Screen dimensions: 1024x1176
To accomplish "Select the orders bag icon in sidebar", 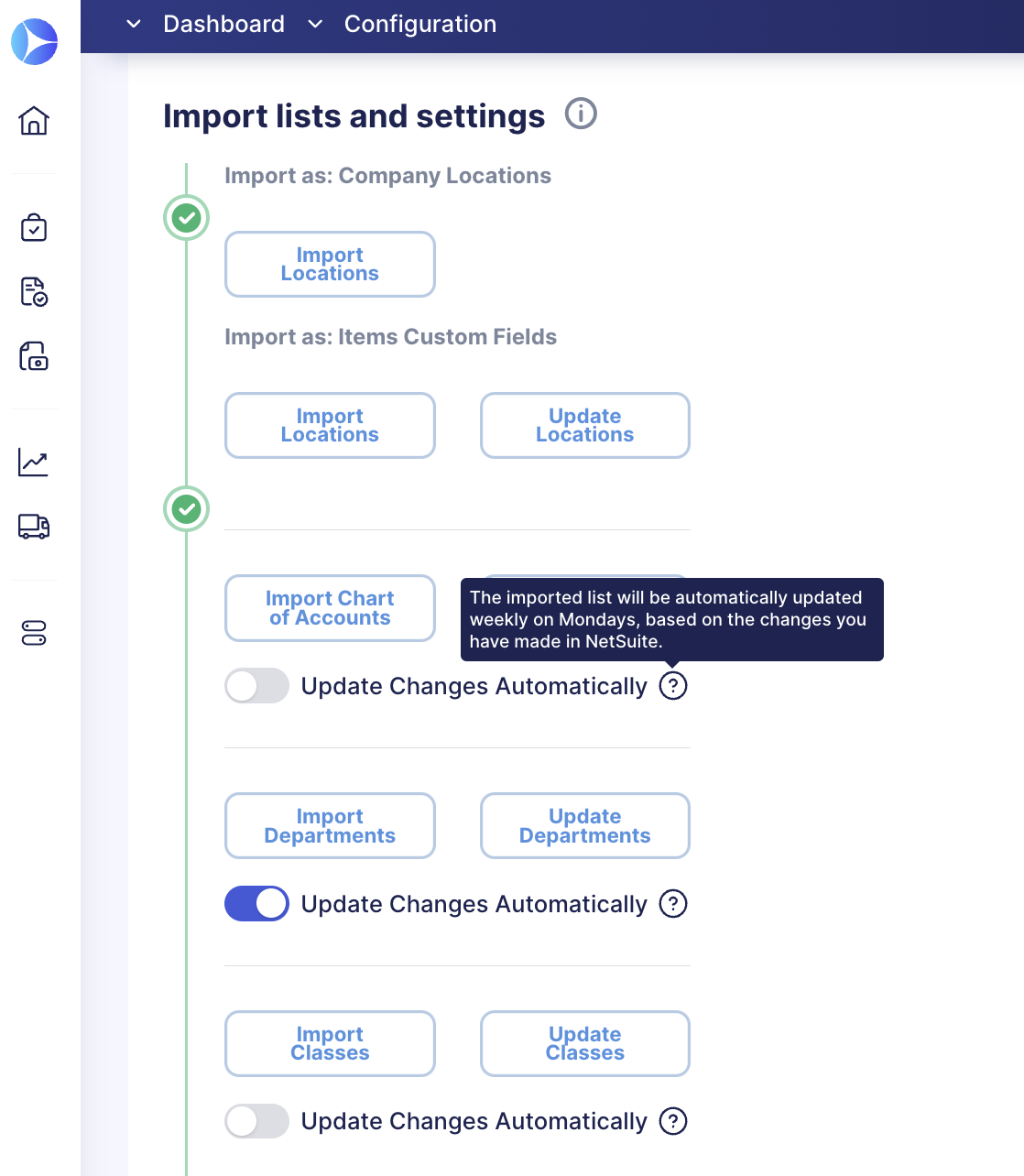I will (x=34, y=228).
